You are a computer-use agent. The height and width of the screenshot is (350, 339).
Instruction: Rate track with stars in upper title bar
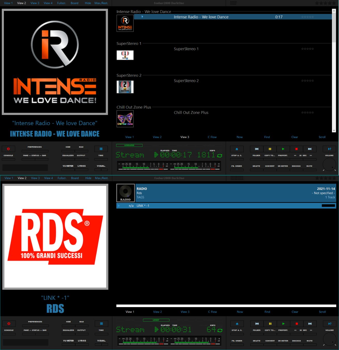click(325, 3)
